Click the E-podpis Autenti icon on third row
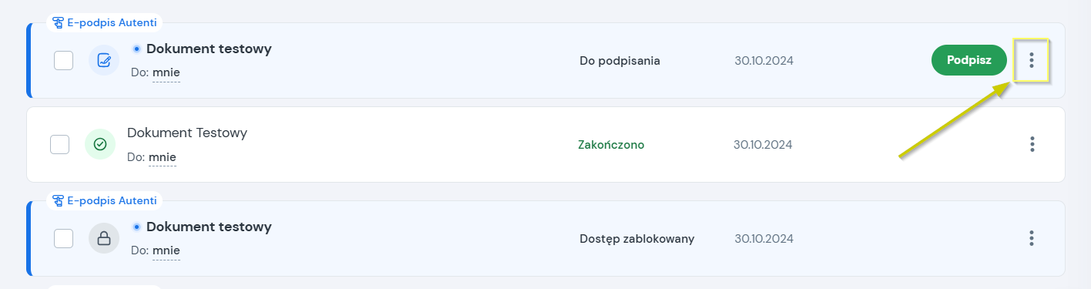 tap(58, 200)
